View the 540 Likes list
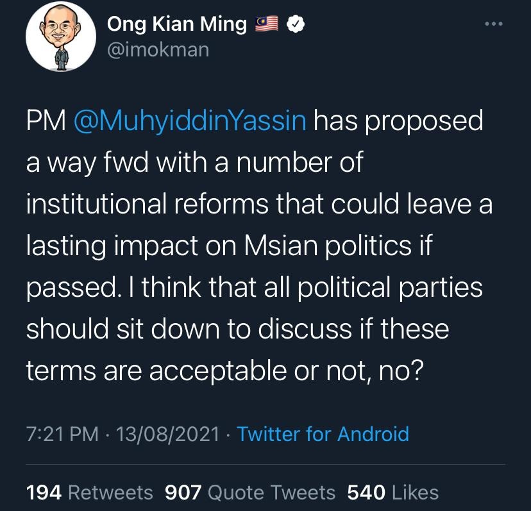This screenshot has height=511, width=531. click(393, 492)
